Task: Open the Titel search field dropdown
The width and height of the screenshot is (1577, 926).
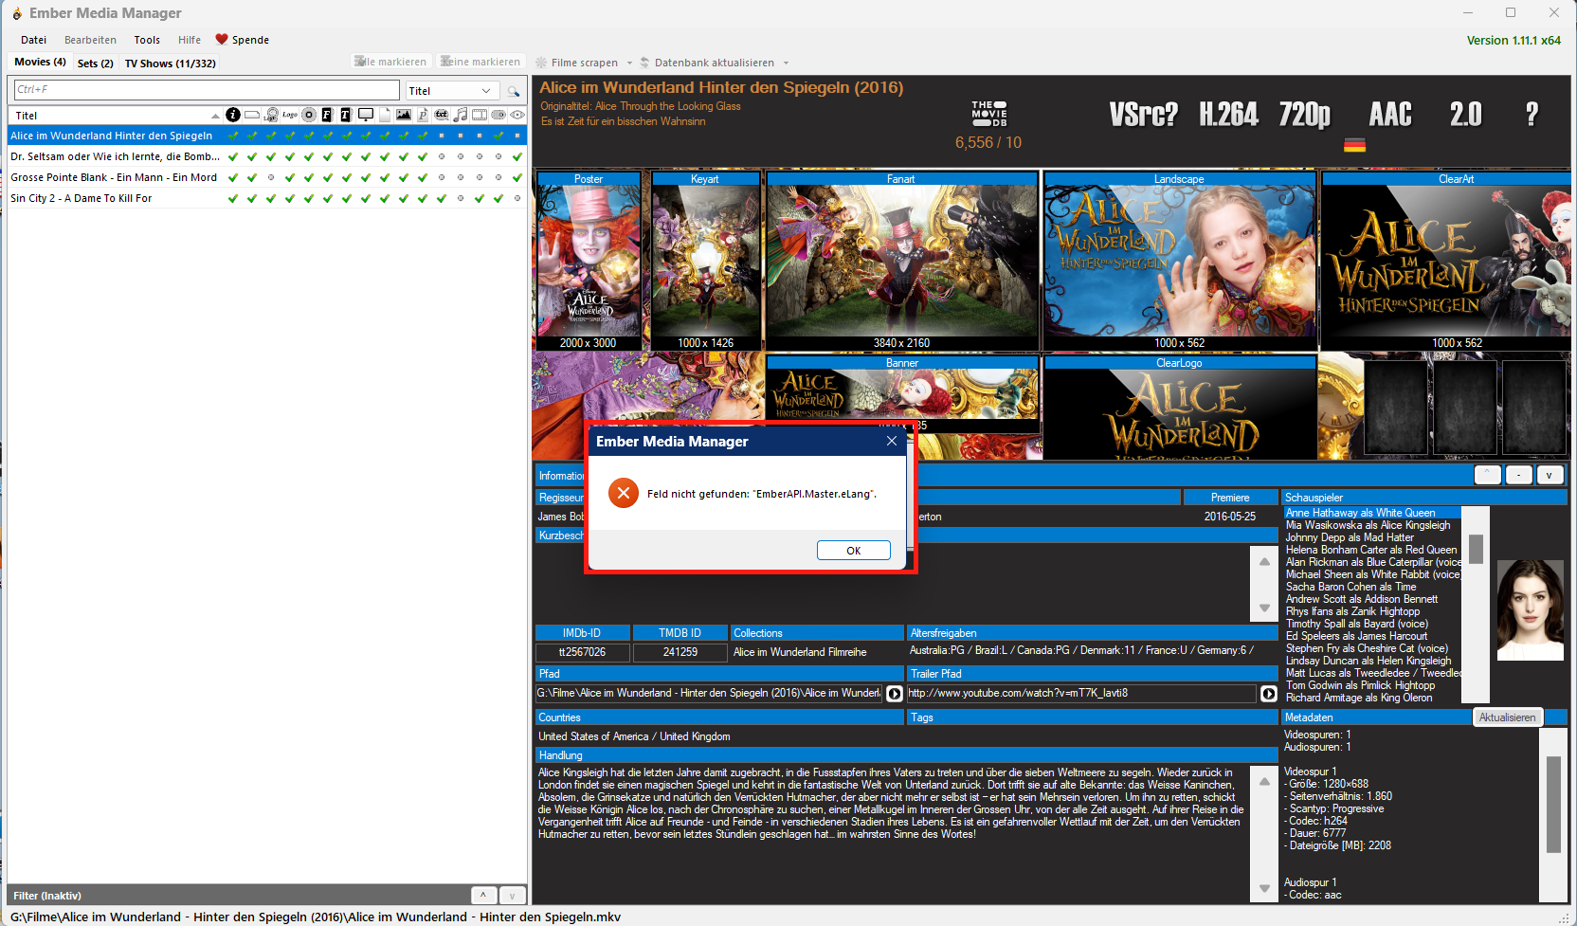Action: [486, 91]
